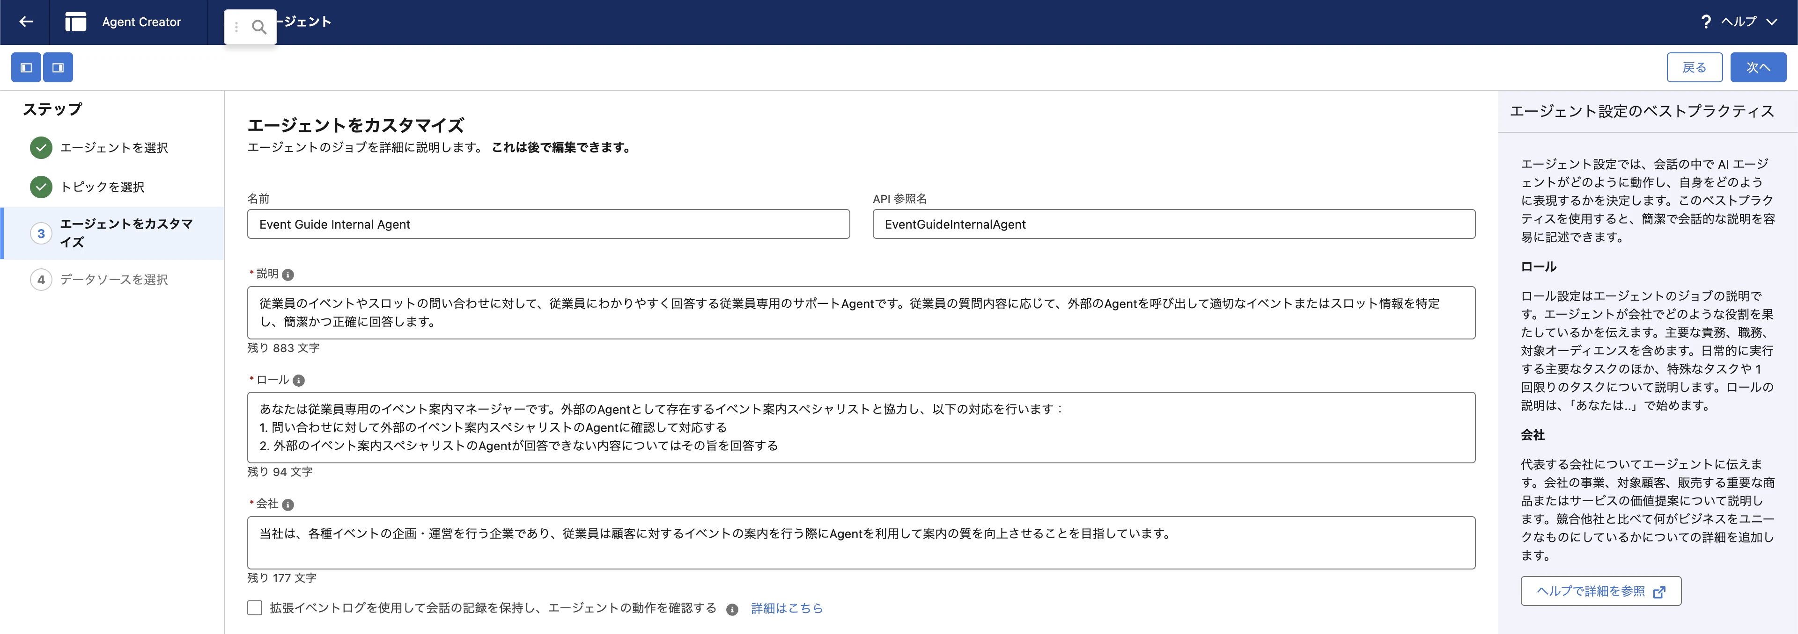Click the 名前 input field

tap(548, 224)
